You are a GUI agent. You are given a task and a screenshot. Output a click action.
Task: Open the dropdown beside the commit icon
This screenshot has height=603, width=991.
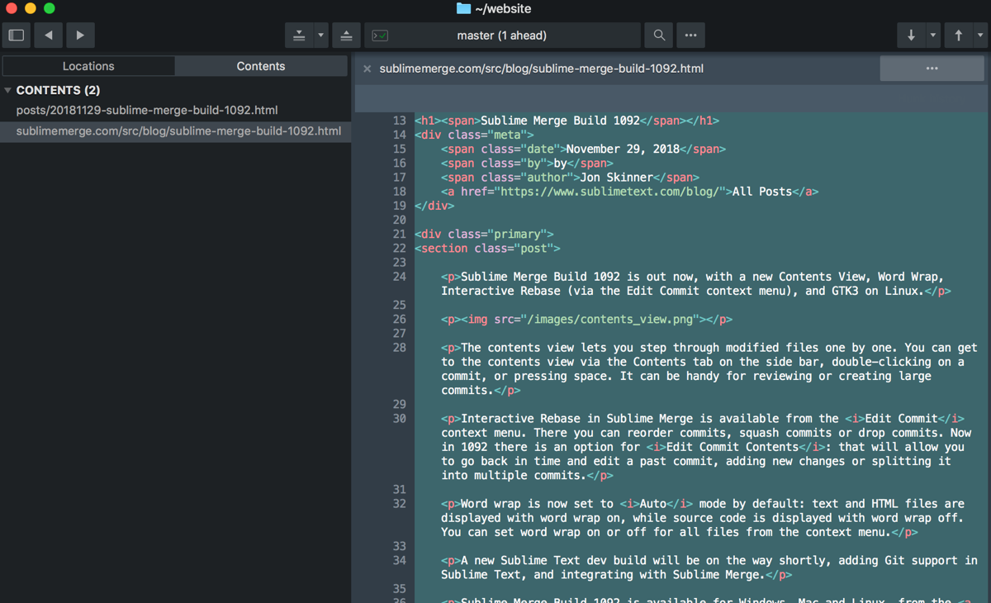(x=320, y=35)
